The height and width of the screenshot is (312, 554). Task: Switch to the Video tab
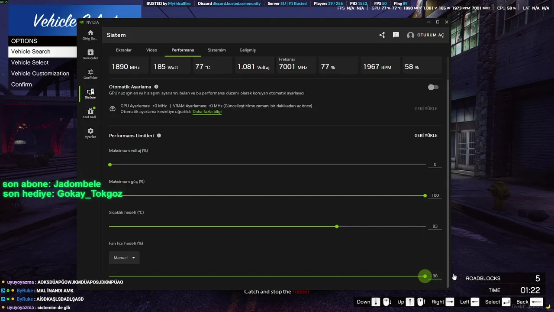pyautogui.click(x=151, y=50)
